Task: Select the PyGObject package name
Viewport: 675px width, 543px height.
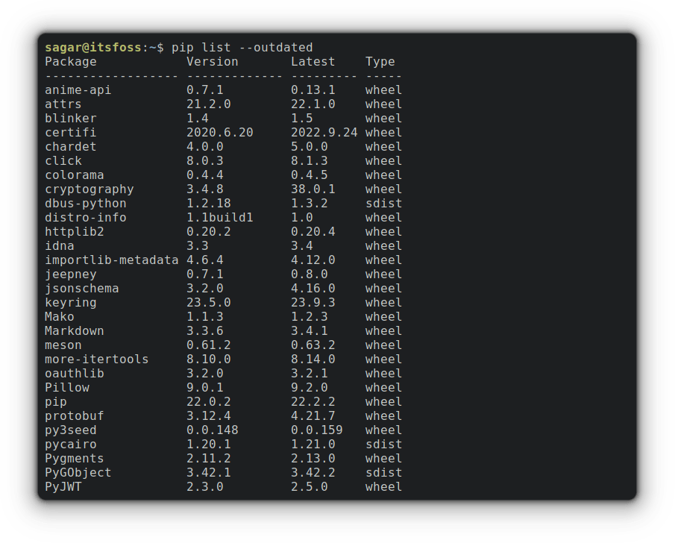Action: click(x=78, y=473)
